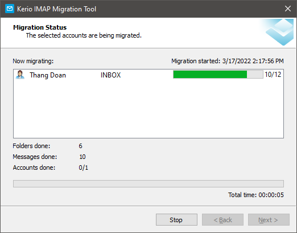Stop the running migration
This screenshot has height=233, width=297.
point(176,220)
